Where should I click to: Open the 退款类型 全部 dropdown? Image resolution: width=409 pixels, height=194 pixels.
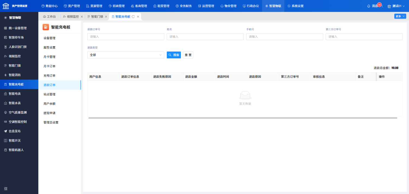tap(126, 55)
